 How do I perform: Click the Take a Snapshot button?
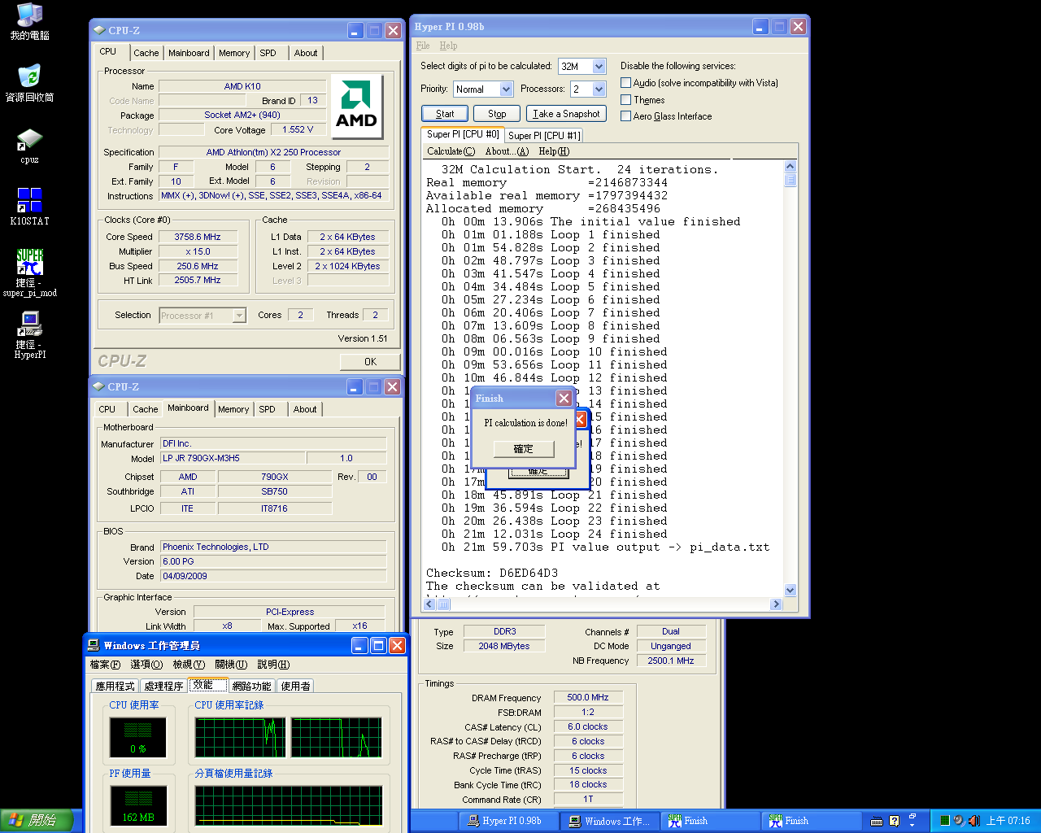pyautogui.click(x=567, y=114)
